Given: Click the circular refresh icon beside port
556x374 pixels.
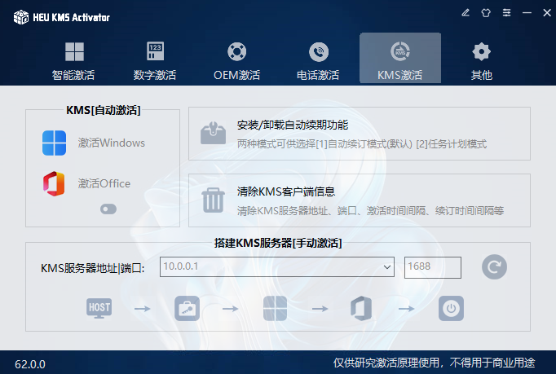Looking at the screenshot, I should [494, 267].
